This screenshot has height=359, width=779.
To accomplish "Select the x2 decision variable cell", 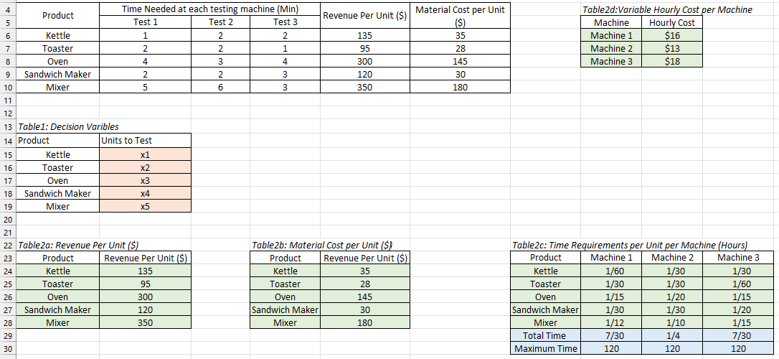I will click(x=145, y=167).
